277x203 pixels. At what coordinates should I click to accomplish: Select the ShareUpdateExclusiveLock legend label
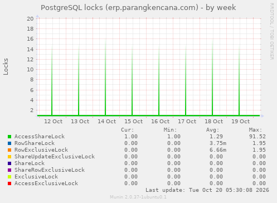[x=55, y=157]
